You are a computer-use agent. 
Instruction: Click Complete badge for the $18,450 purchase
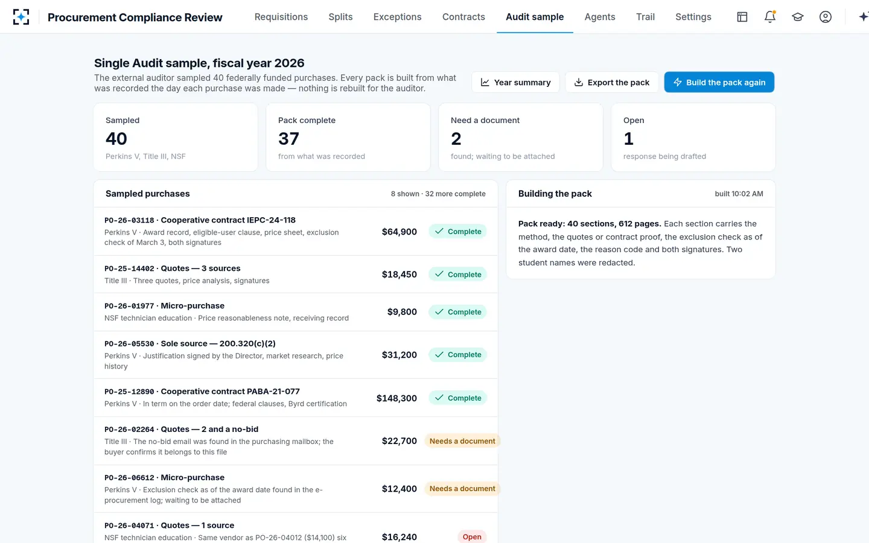pyautogui.click(x=457, y=275)
